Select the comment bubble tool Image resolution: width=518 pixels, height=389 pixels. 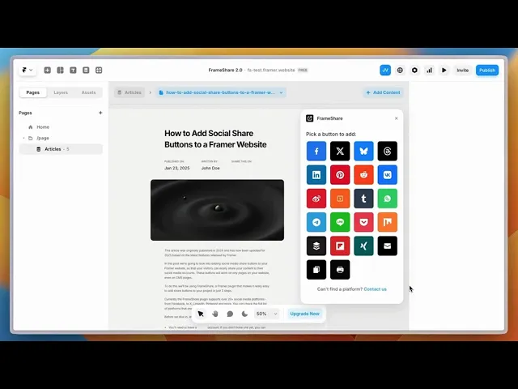[230, 314]
